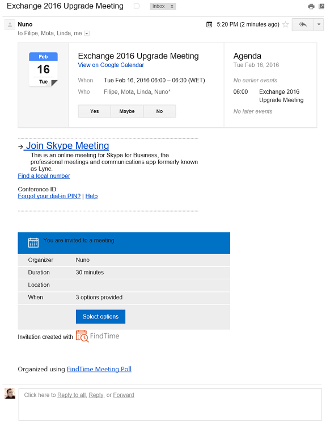This screenshot has height=423, width=326.
Task: Click the user profile photo by reply box
Action: click(x=10, y=393)
